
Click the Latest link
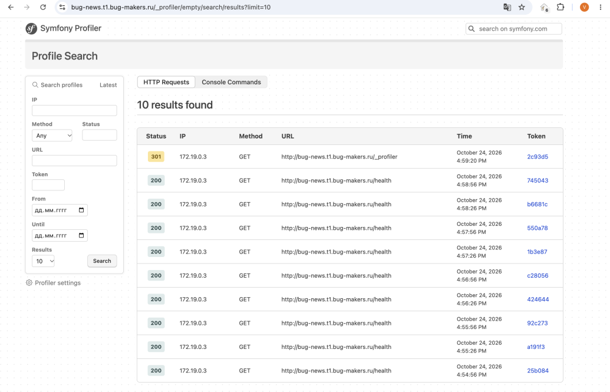(108, 85)
